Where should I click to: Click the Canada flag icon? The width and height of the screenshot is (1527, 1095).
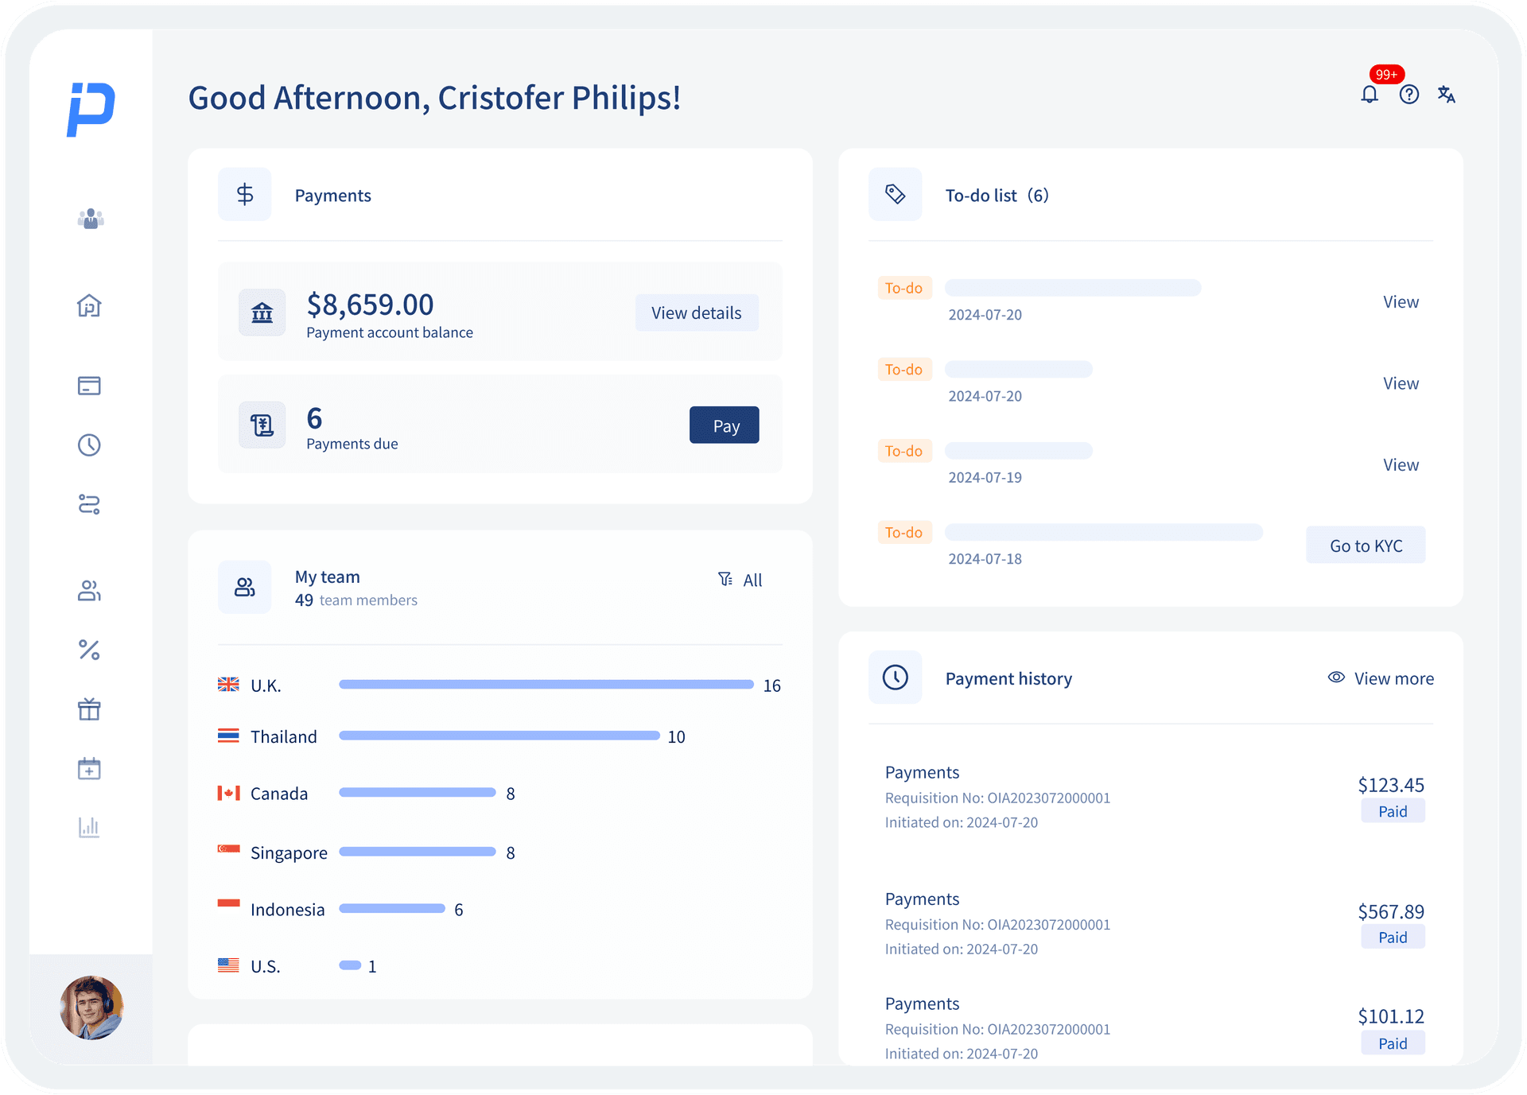(228, 793)
